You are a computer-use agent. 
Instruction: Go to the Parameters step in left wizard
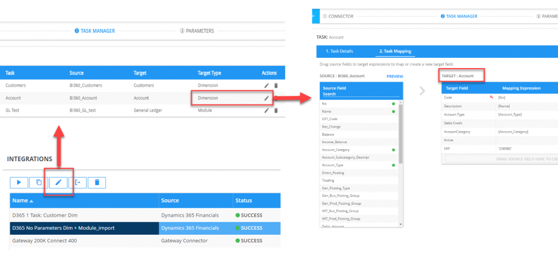pos(197,31)
